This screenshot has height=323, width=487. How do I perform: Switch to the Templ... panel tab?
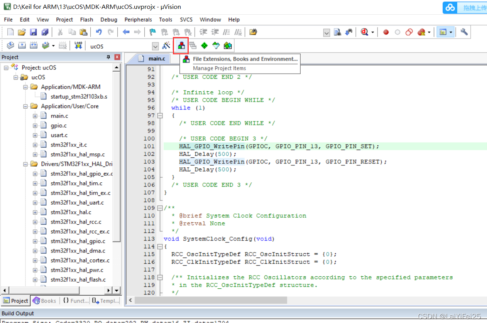(106, 301)
